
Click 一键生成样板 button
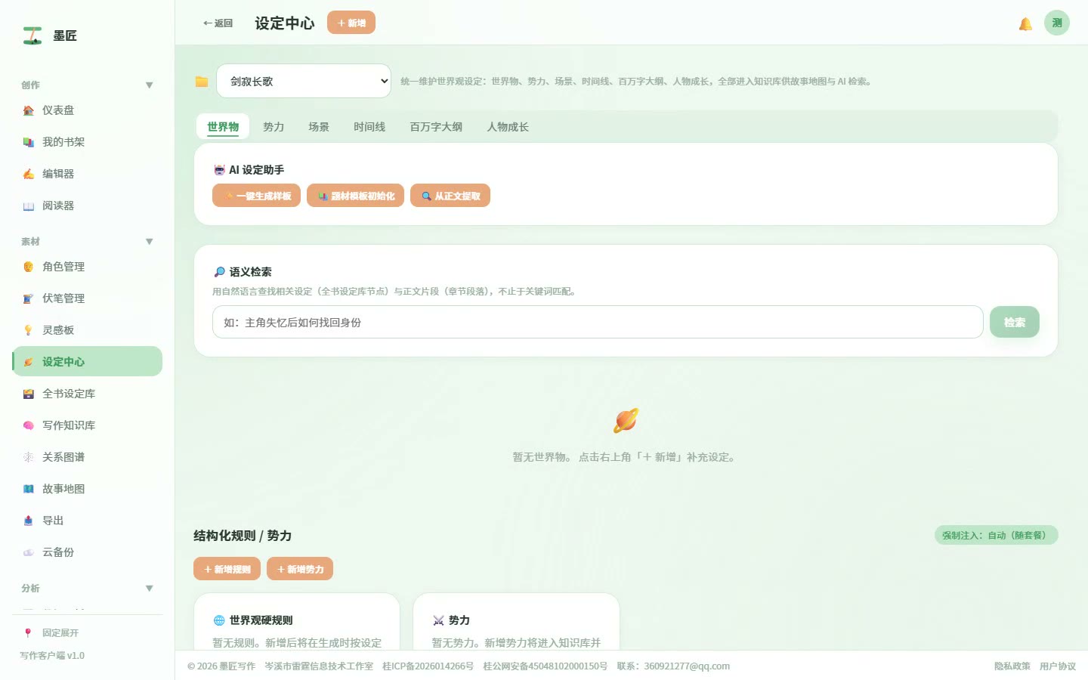(256, 196)
